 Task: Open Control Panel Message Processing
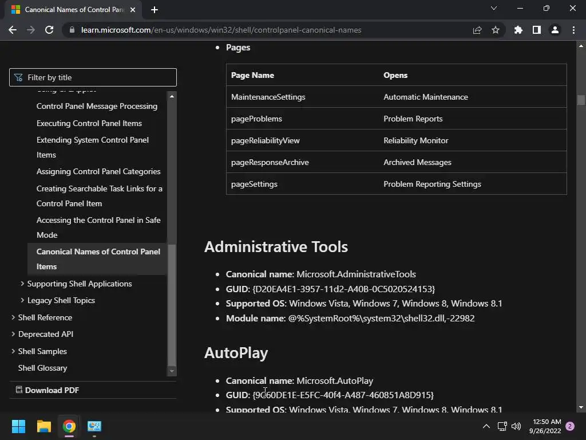point(97,106)
